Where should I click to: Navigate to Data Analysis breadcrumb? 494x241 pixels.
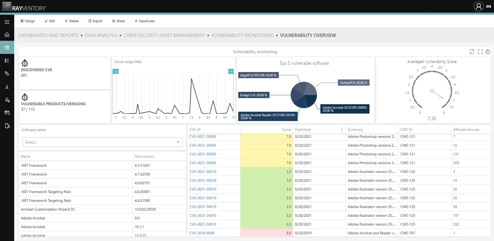tap(101, 35)
